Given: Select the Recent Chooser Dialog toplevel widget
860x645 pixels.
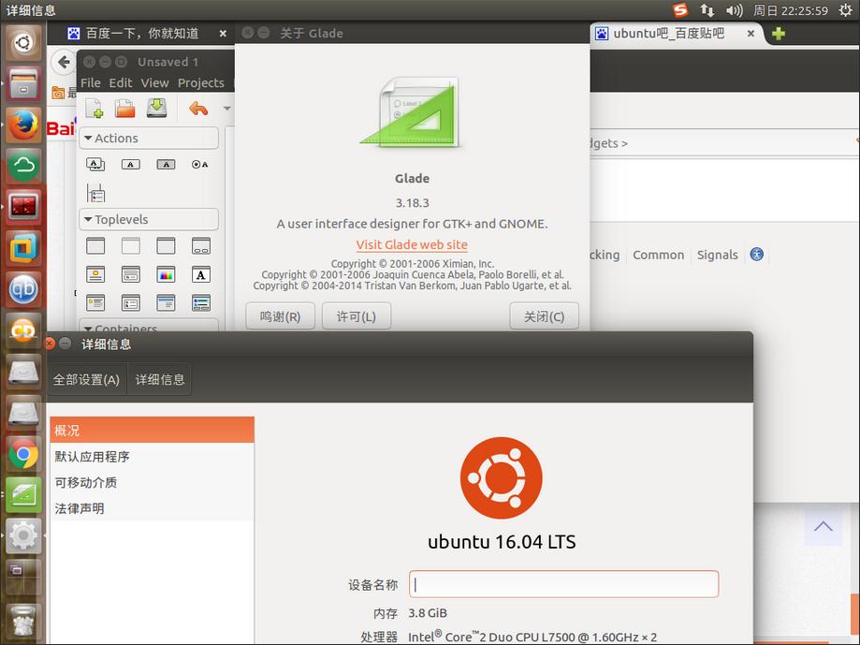Looking at the screenshot, I should (x=130, y=302).
